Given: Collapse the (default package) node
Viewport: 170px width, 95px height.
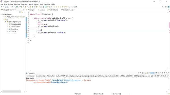Looking at the screenshot, I should (5, 22).
